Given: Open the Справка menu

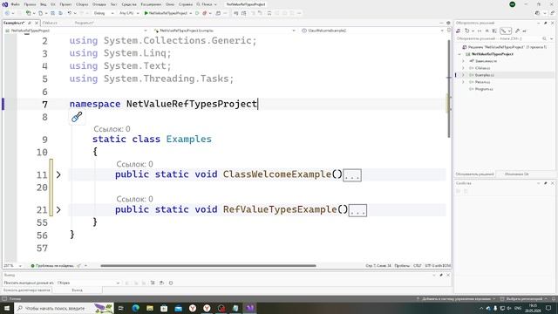Looking at the screenshot, I should click(x=186, y=4).
